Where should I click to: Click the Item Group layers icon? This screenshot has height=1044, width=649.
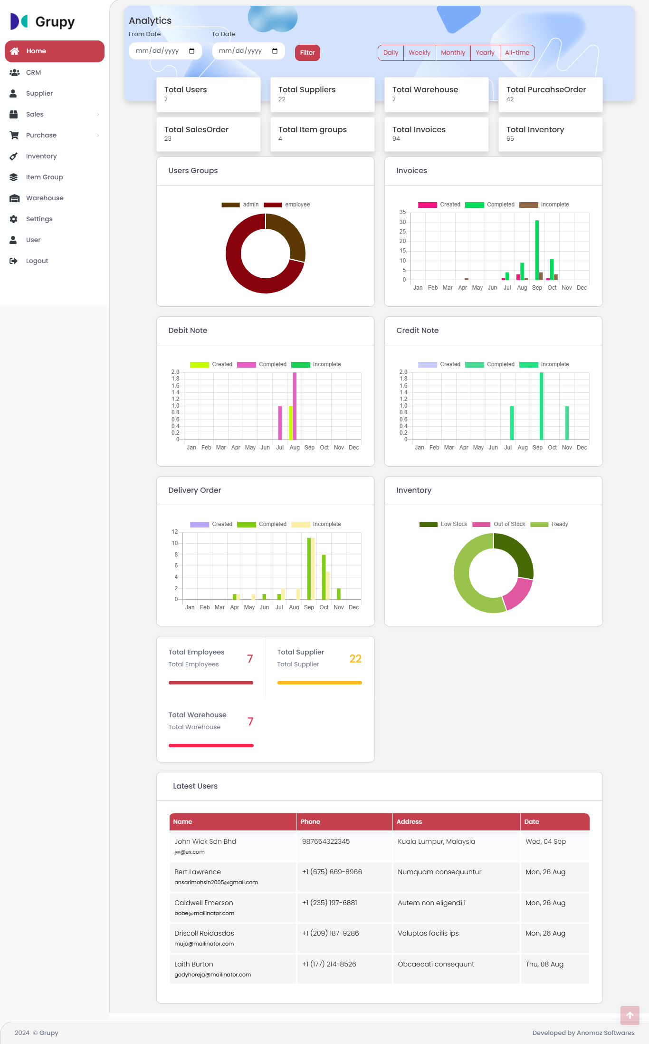pos(14,177)
